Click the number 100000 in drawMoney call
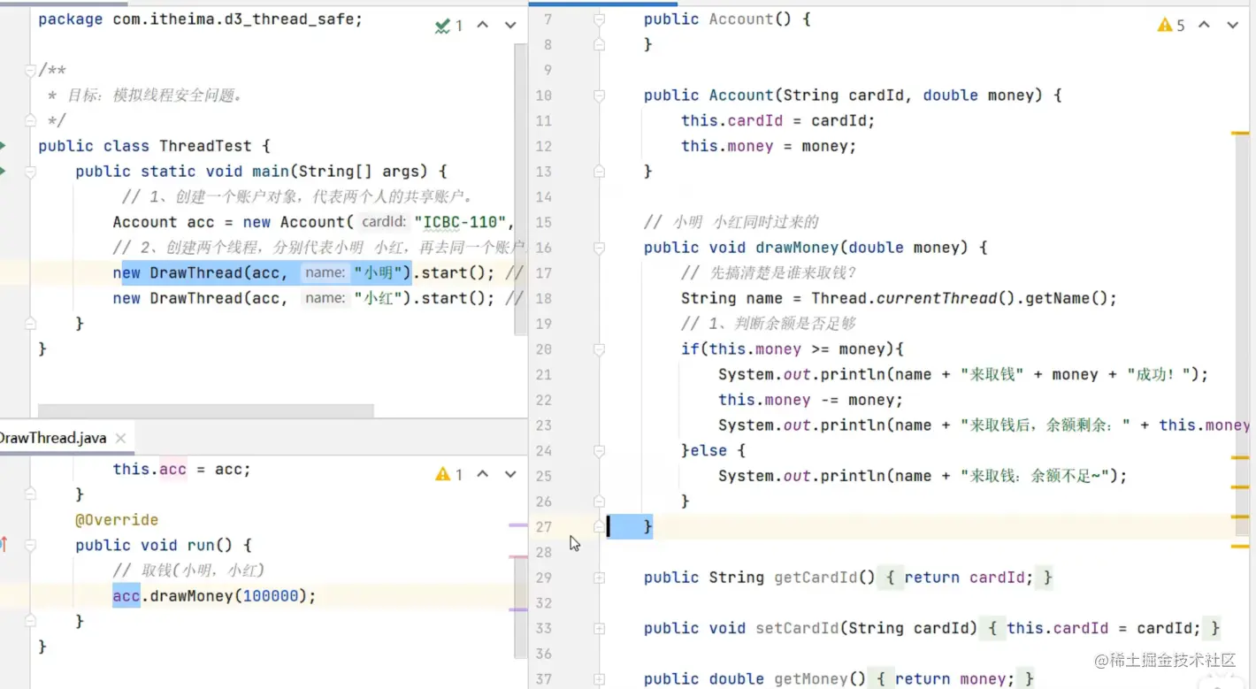 click(x=271, y=596)
